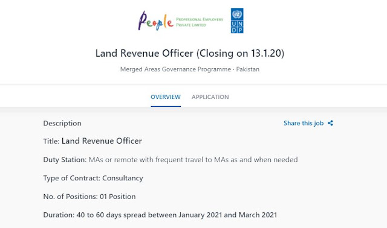The image size is (387, 228).
Task: Click the Share this job link
Action: click(x=304, y=123)
